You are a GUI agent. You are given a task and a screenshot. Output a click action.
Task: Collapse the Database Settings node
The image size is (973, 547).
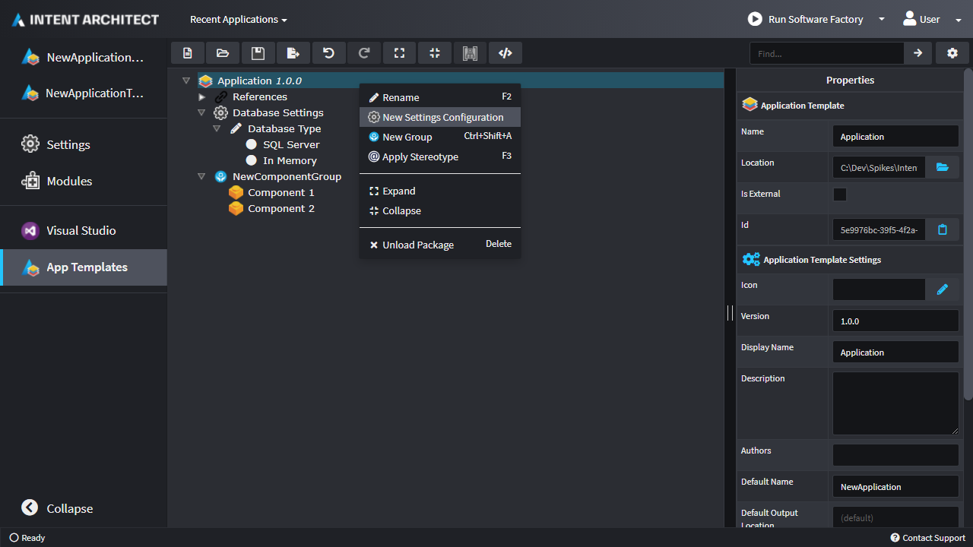[x=201, y=113]
